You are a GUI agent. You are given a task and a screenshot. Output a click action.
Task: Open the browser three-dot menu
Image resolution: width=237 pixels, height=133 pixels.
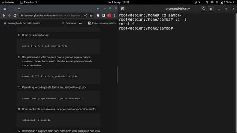(x=115, y=16)
